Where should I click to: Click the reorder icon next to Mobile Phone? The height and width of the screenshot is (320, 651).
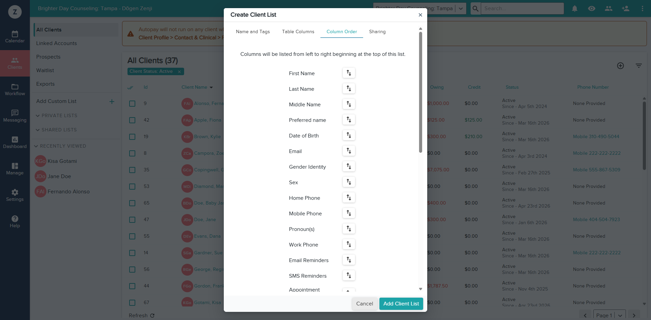pyautogui.click(x=349, y=213)
